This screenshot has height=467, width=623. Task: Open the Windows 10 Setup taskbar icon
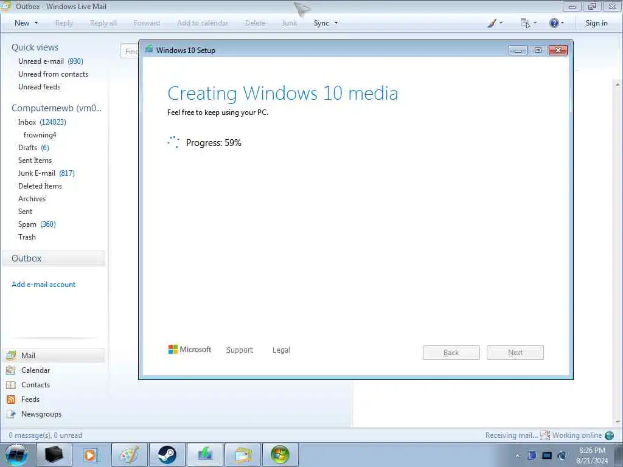tap(205, 455)
